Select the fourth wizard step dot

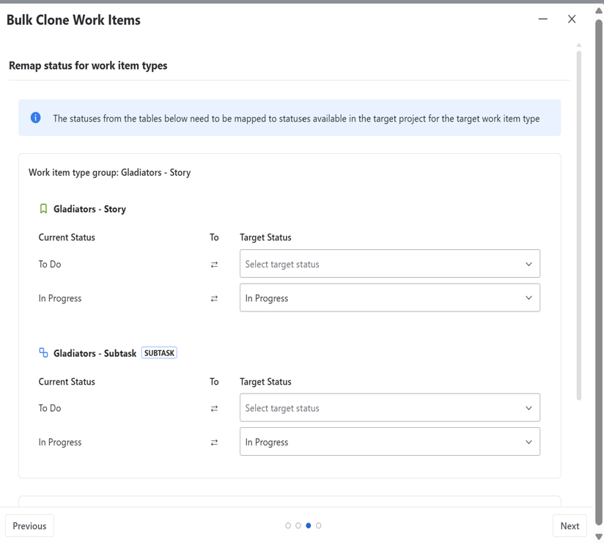pos(319,525)
